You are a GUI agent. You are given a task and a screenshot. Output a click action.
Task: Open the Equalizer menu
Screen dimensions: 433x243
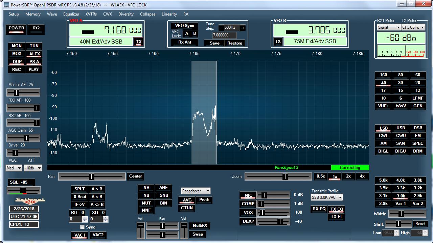[x=71, y=14]
